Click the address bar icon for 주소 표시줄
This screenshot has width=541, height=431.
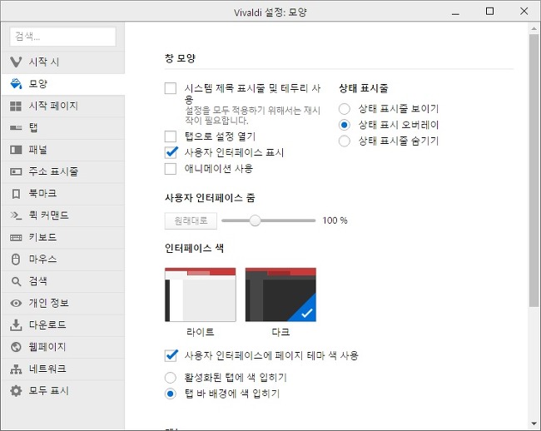16,171
